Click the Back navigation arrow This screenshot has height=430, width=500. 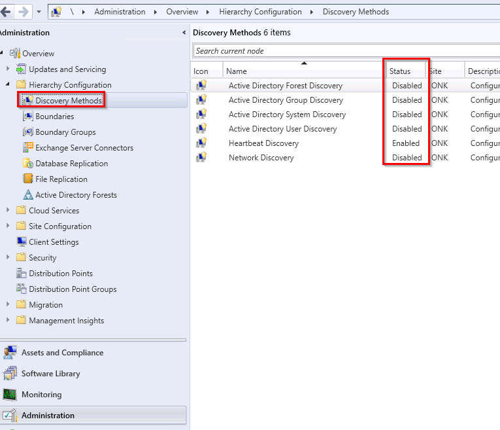[6, 12]
